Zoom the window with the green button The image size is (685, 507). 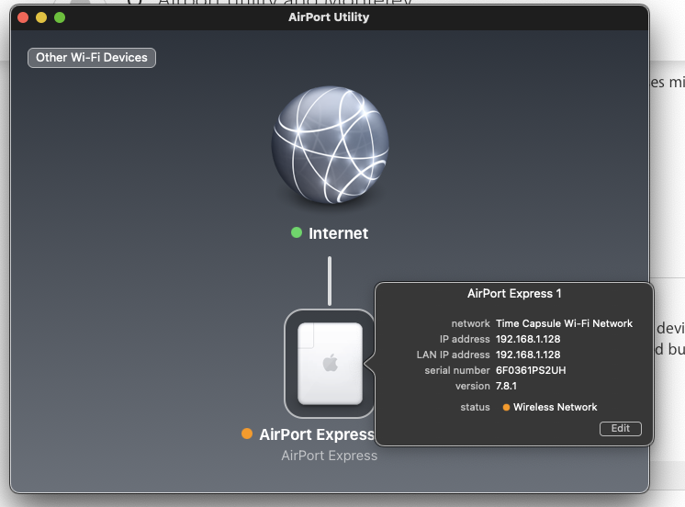click(60, 17)
